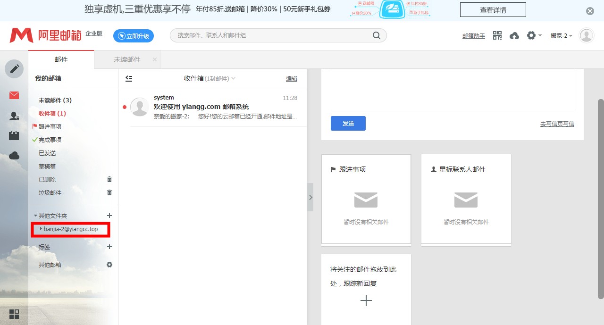Viewport: 604px width, 325px height.
Task: Switch to the 未读邮件 tab
Action: click(127, 59)
